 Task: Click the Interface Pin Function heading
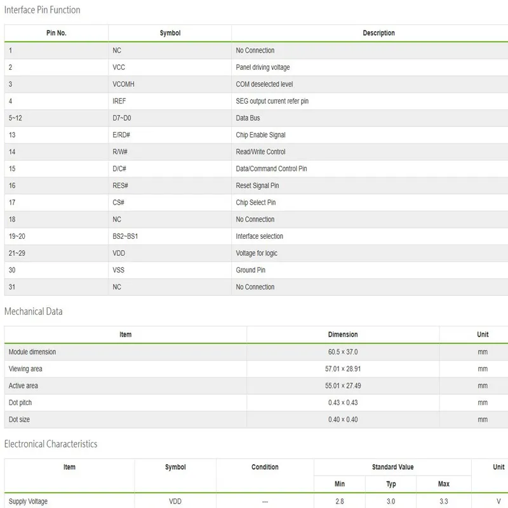coord(43,10)
